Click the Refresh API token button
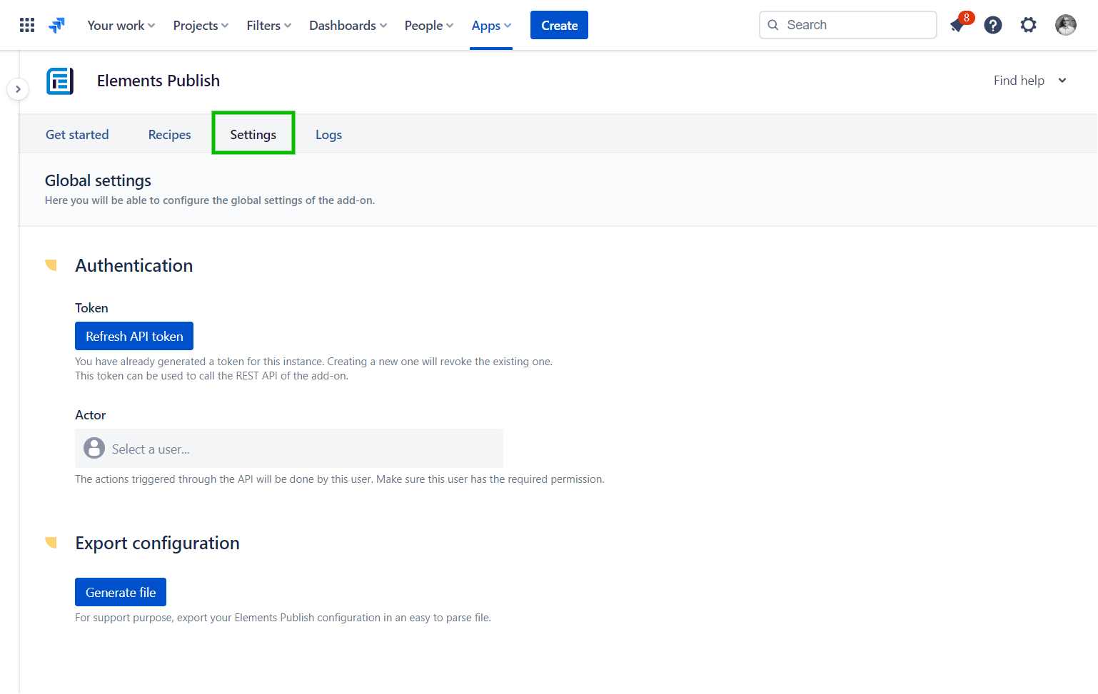The image size is (1098, 694). click(134, 336)
